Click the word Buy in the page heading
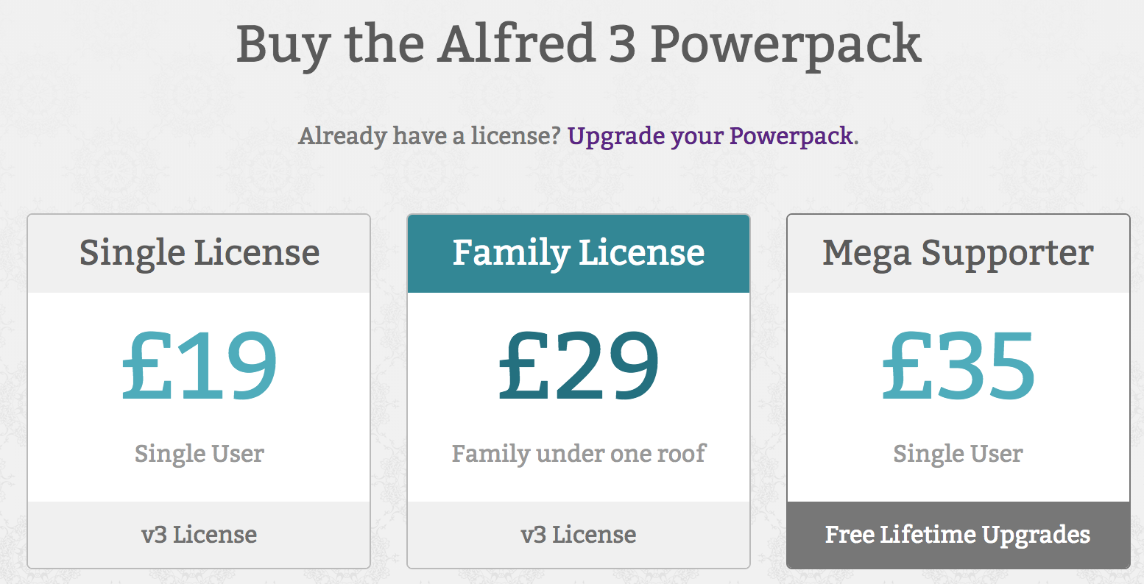This screenshot has width=1144, height=584. 283,46
